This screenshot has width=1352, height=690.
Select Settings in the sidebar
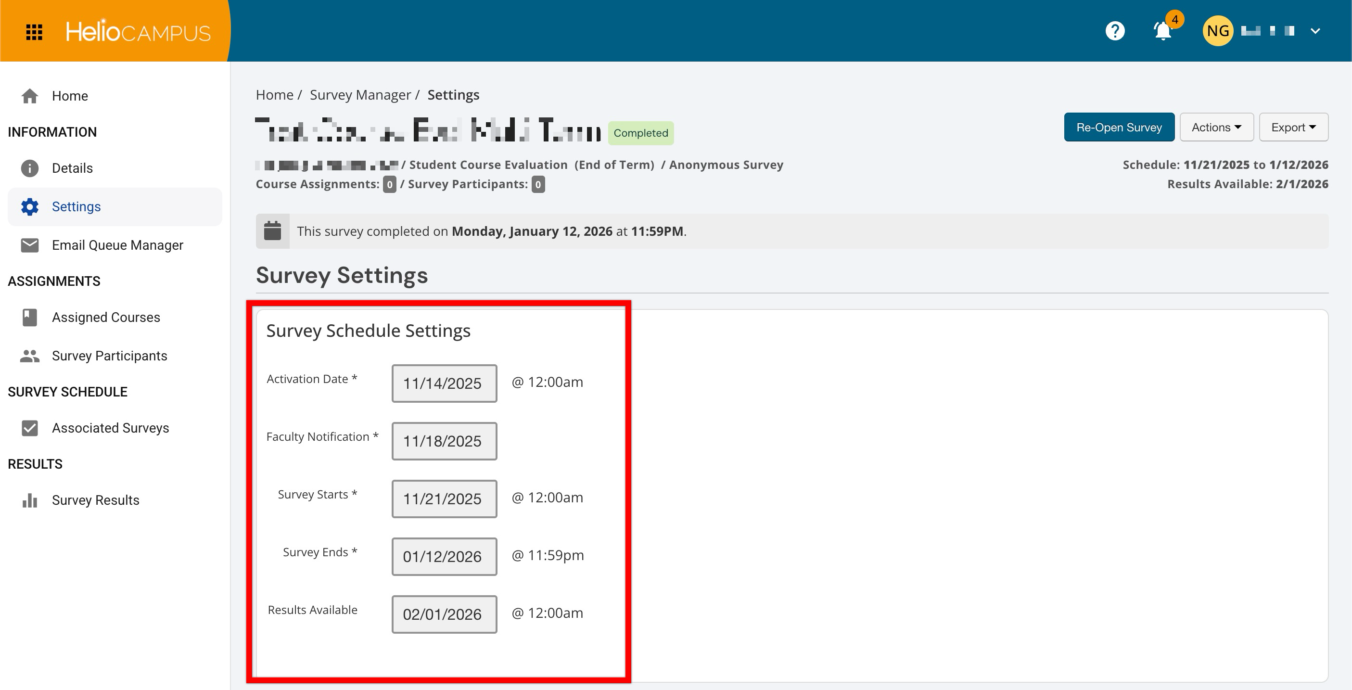(76, 207)
